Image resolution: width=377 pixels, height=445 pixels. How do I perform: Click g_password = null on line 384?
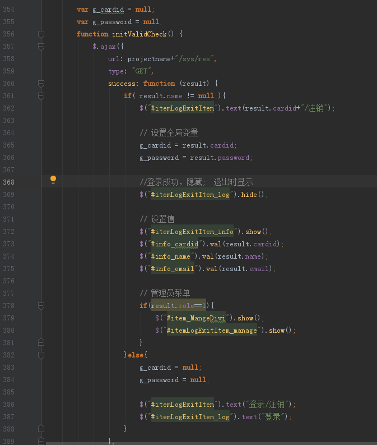(173, 380)
